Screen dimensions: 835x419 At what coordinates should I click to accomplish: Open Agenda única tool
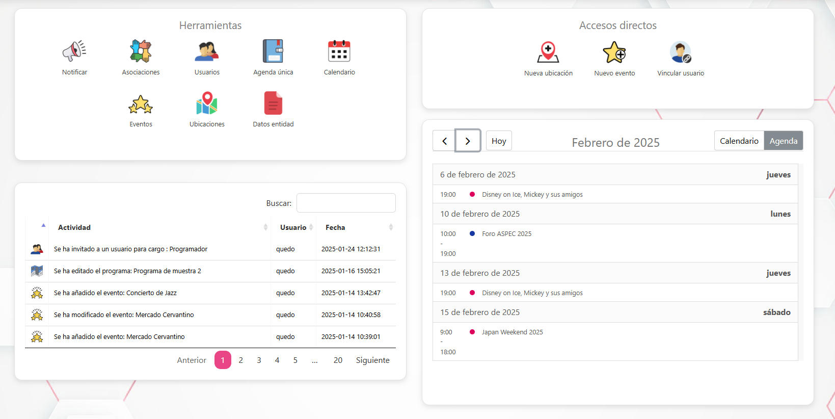[x=273, y=51]
